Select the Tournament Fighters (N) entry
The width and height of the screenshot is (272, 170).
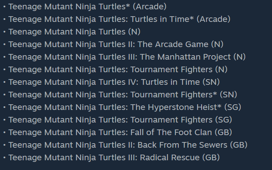(x=118, y=69)
